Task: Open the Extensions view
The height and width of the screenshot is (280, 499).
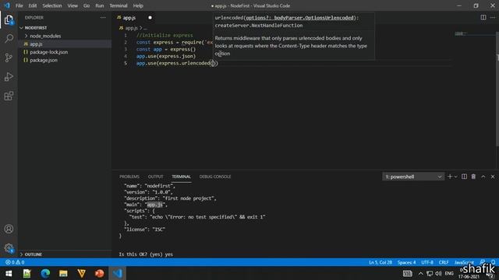Action: [9, 96]
